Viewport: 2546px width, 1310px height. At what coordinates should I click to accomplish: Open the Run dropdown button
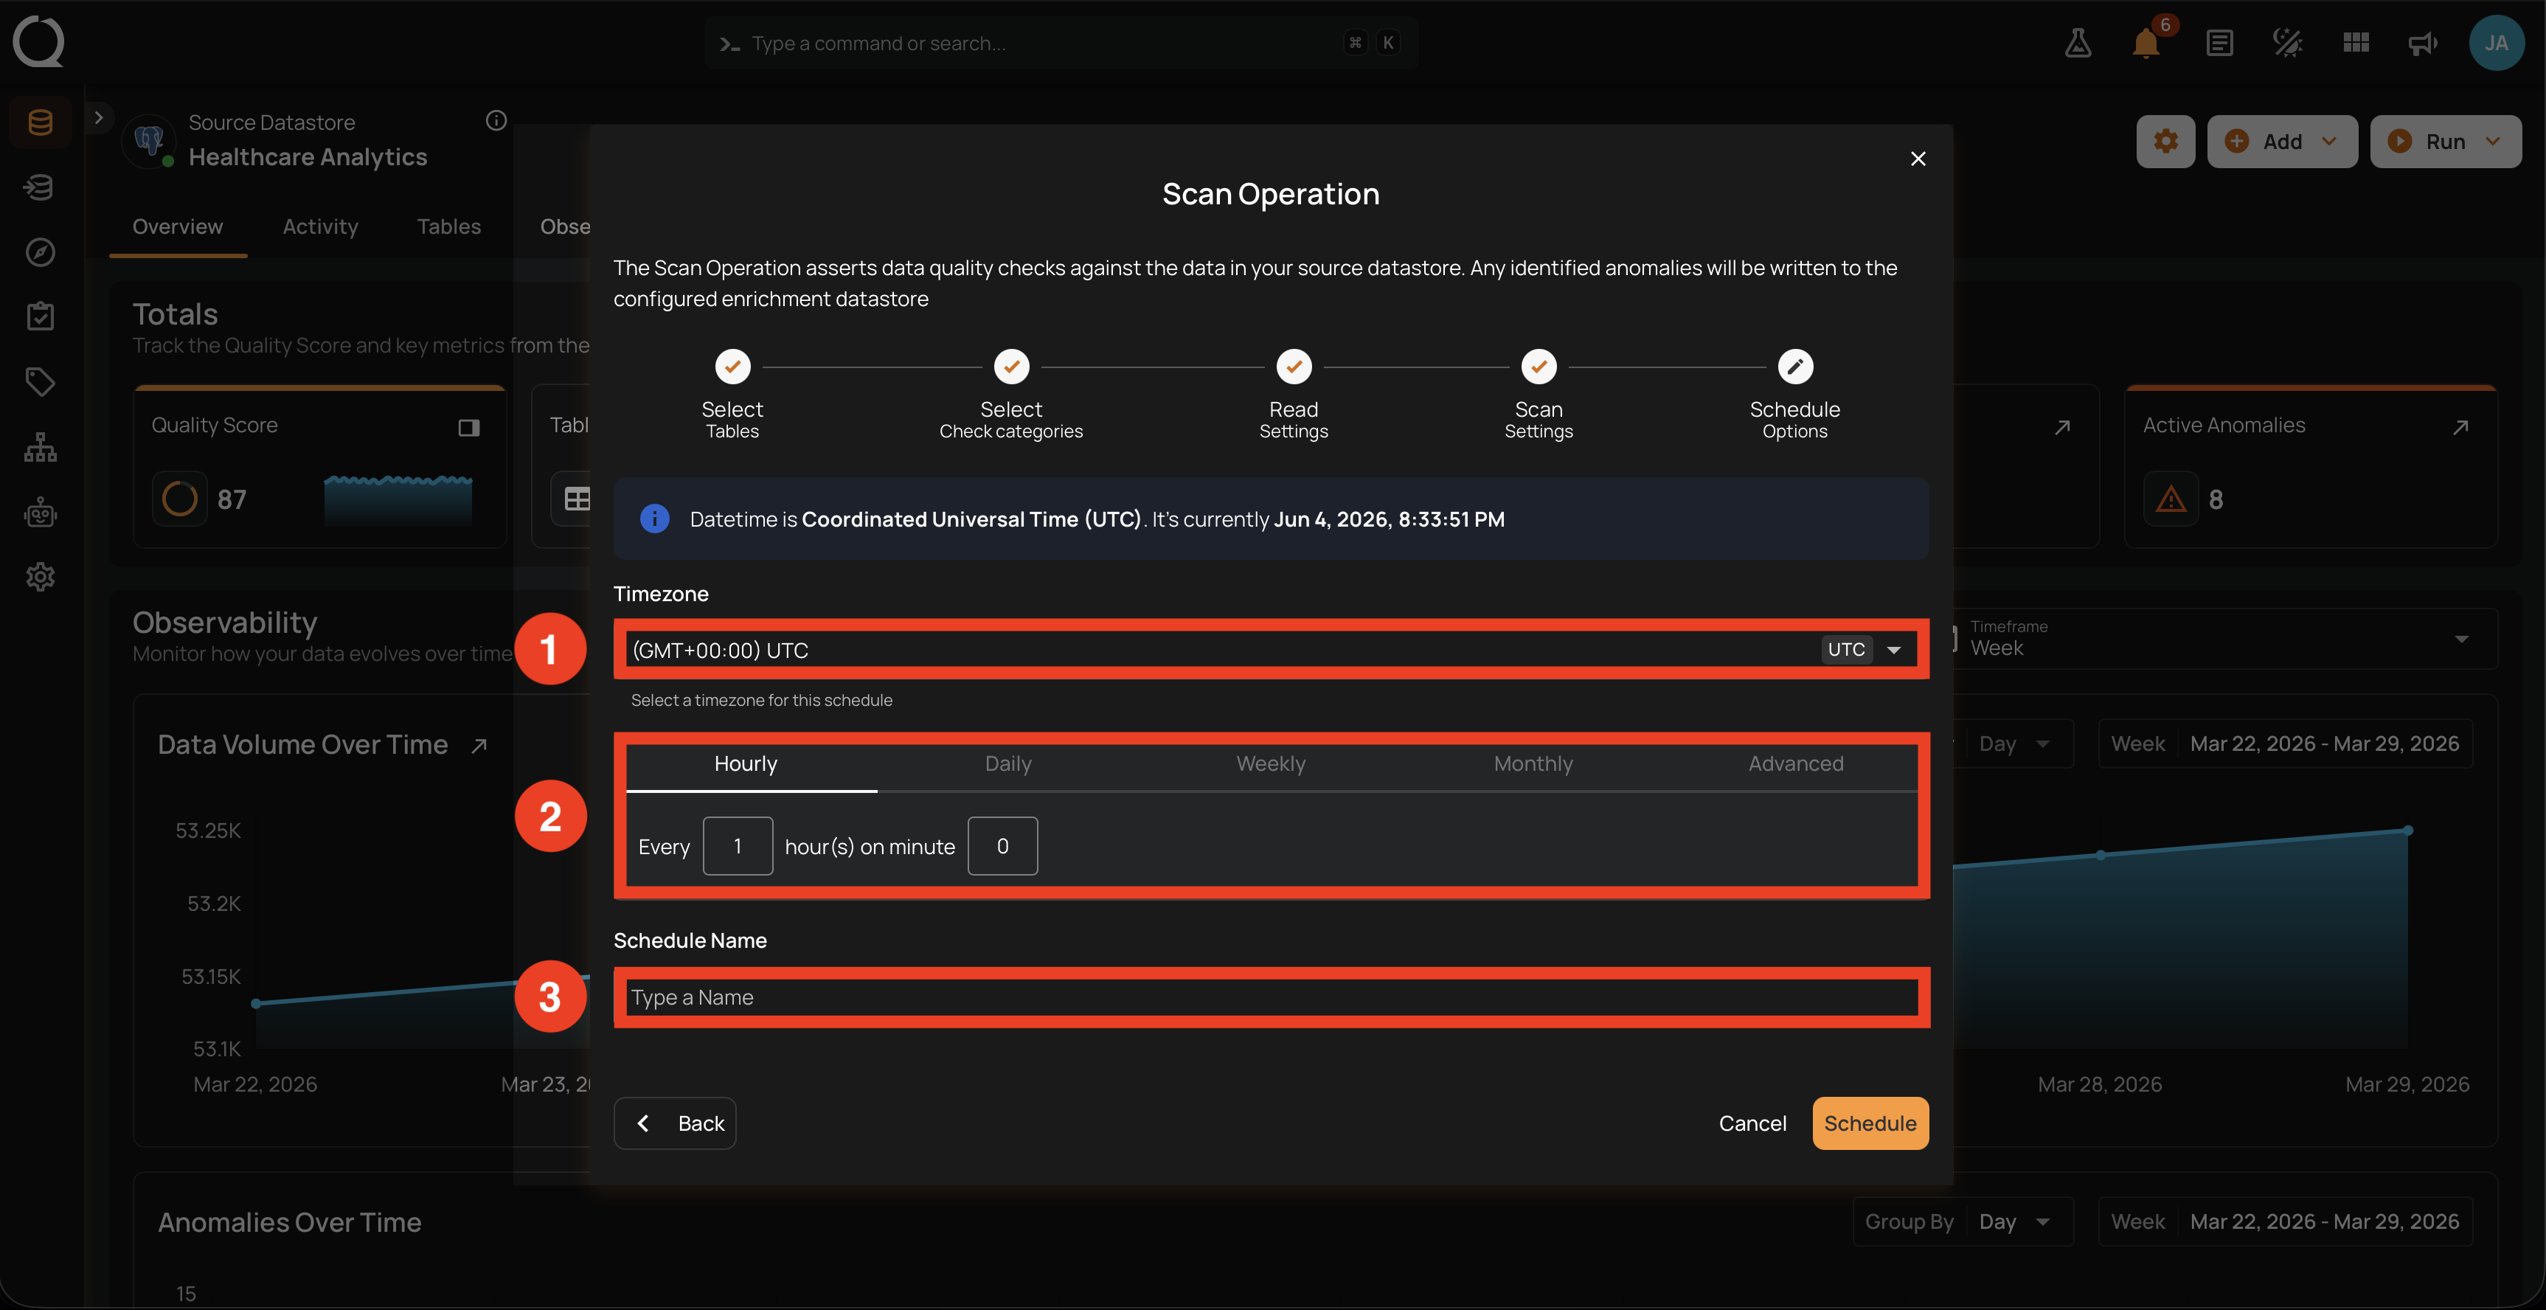coord(2445,142)
